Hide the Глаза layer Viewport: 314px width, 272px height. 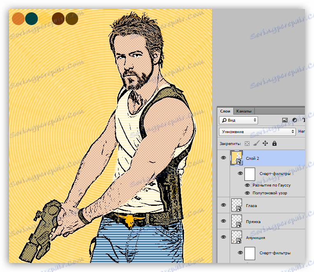[x=223, y=205]
